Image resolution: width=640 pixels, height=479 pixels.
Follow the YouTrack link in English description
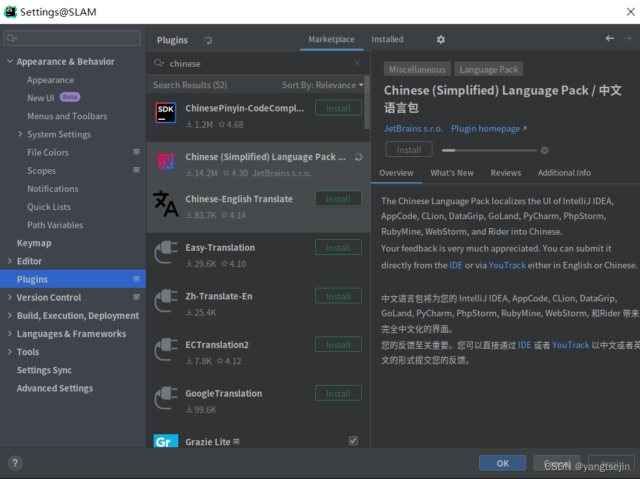(x=507, y=265)
